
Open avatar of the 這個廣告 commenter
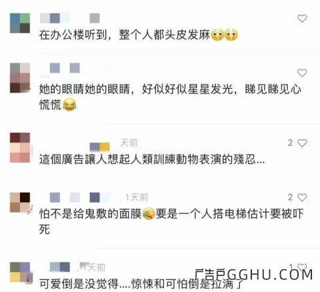pos(20,147)
